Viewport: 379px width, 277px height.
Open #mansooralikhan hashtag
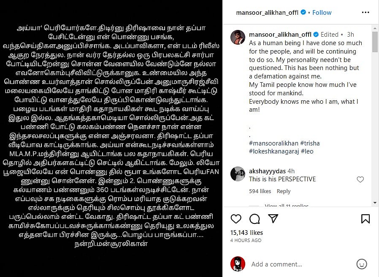[273, 143]
